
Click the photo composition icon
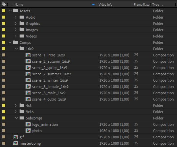click(x=28, y=131)
